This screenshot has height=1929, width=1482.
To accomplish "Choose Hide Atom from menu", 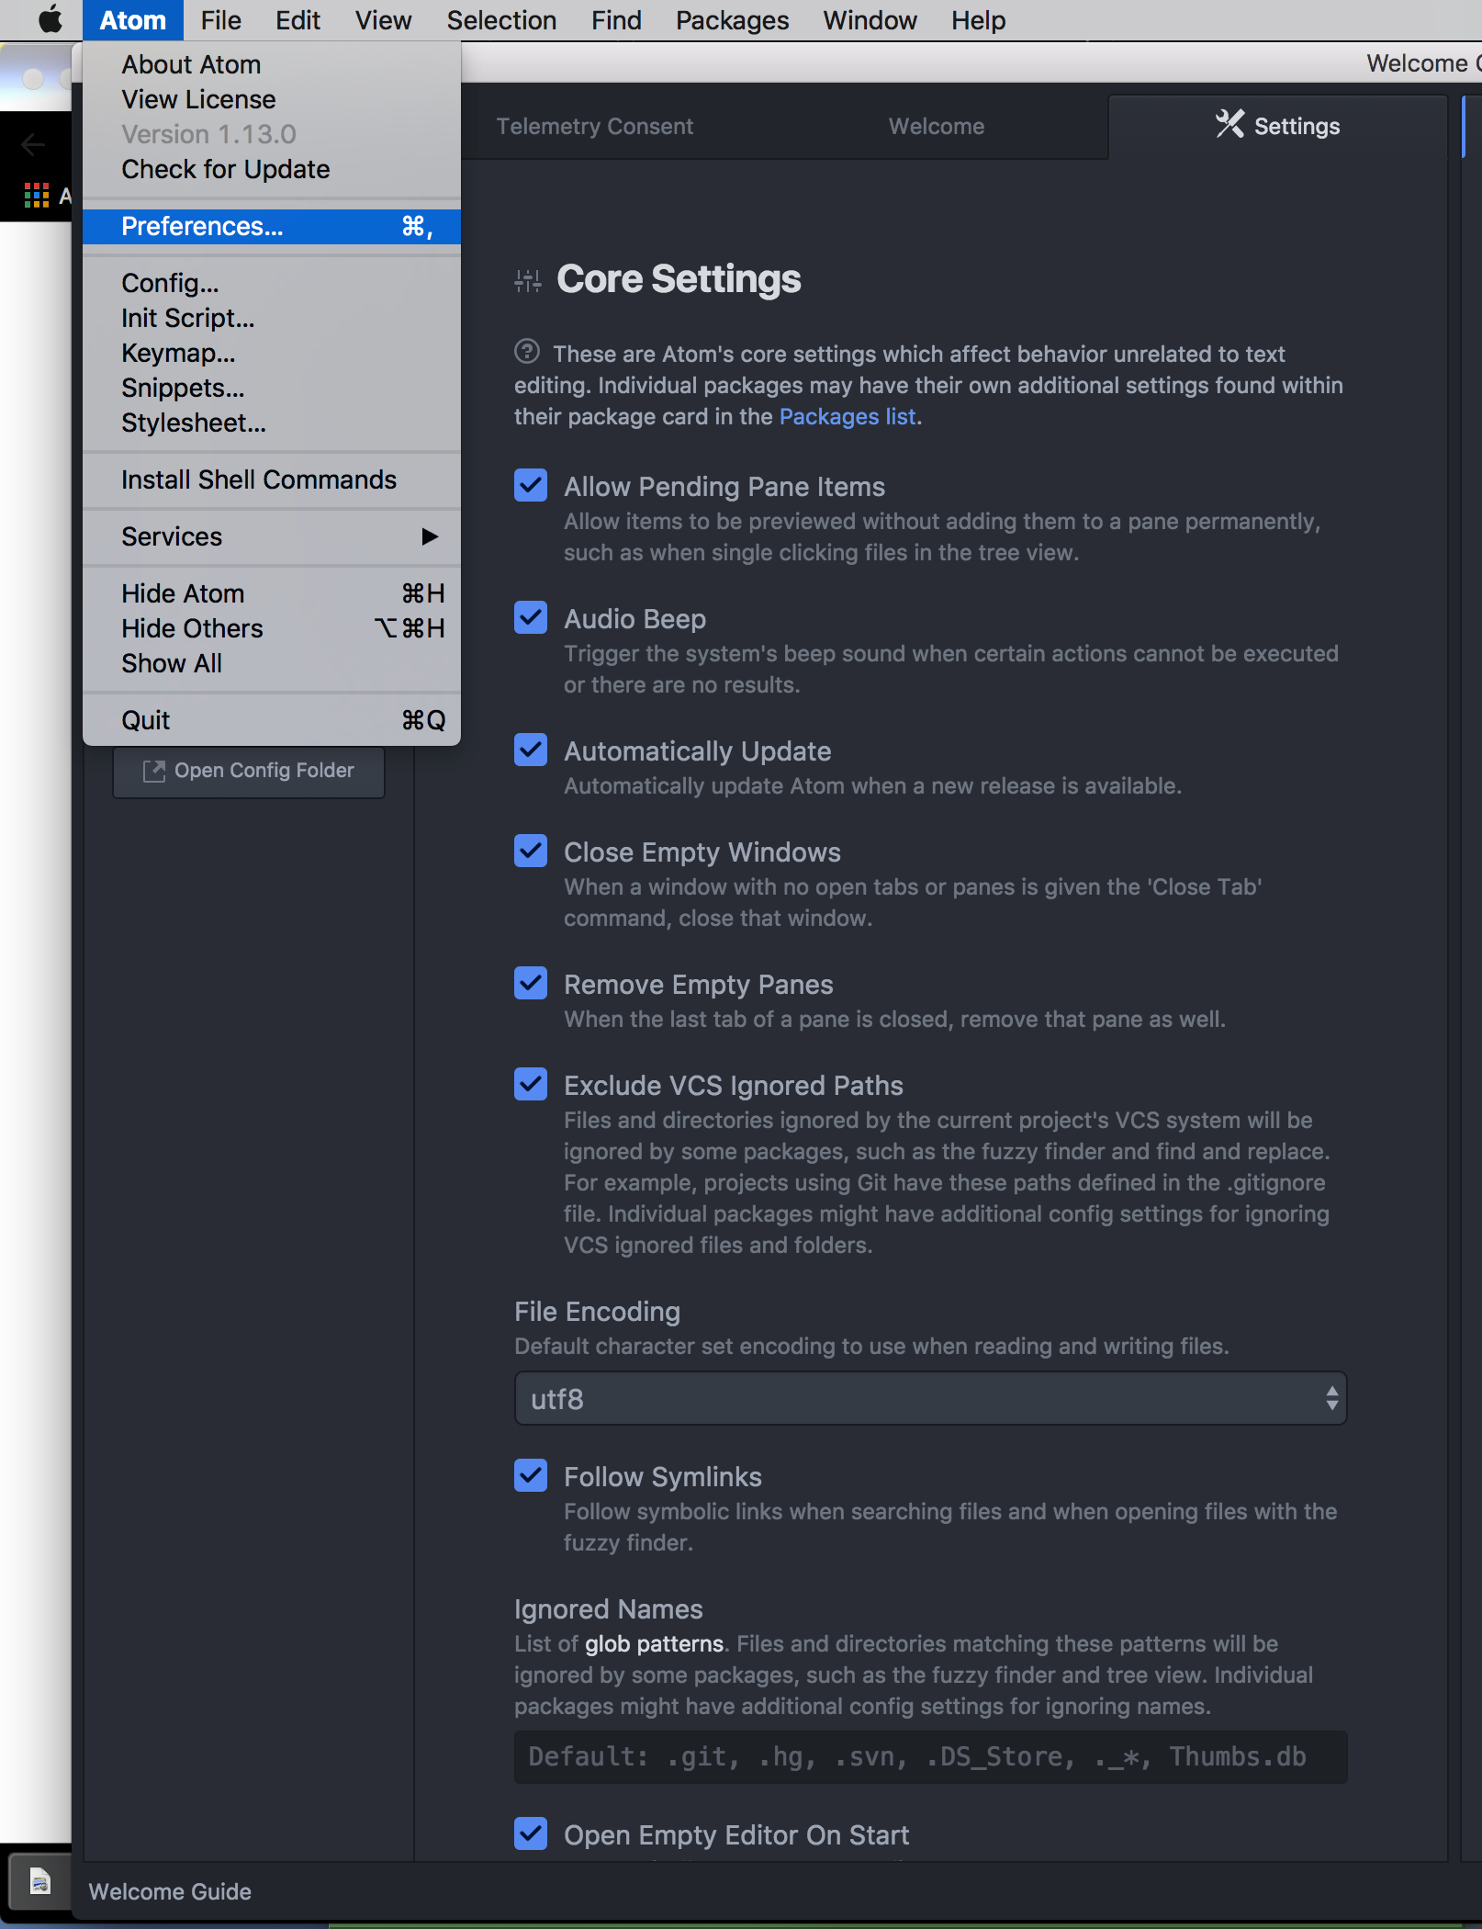I will coord(272,593).
